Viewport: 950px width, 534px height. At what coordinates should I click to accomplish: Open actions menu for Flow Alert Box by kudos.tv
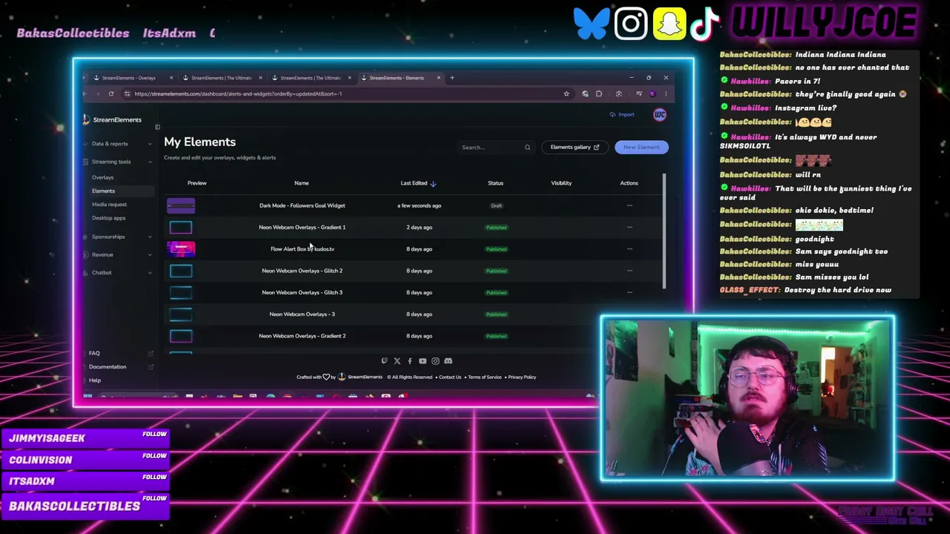tap(629, 249)
